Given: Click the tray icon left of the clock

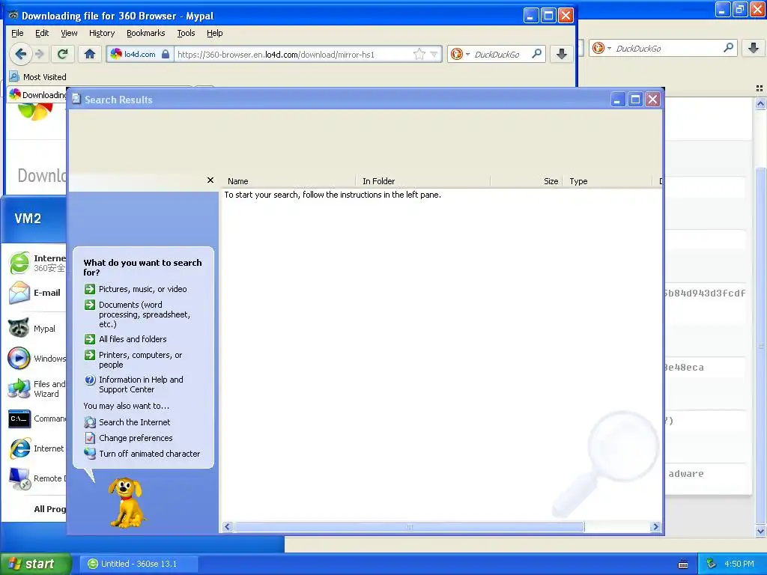Looking at the screenshot, I should point(712,564).
